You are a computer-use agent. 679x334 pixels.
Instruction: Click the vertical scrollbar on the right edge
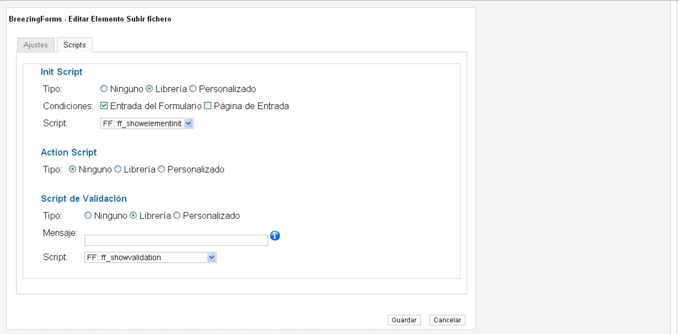click(x=674, y=167)
